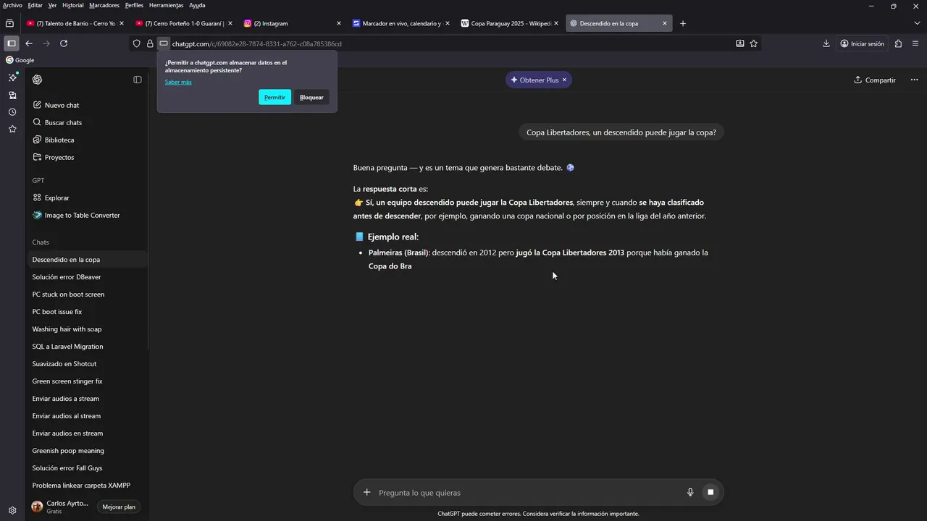Click the 'Pregunta lo que quieras' input field
927x521 pixels.
529,493
